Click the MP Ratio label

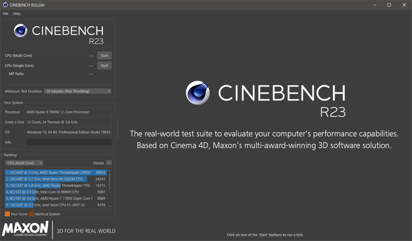tap(16, 74)
